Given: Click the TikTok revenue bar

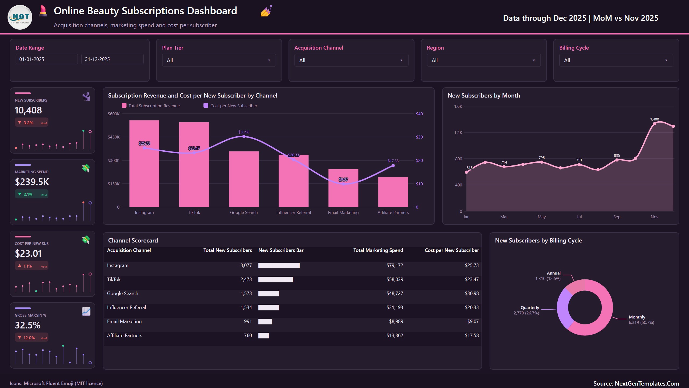Looking at the screenshot, I should click(x=194, y=164).
